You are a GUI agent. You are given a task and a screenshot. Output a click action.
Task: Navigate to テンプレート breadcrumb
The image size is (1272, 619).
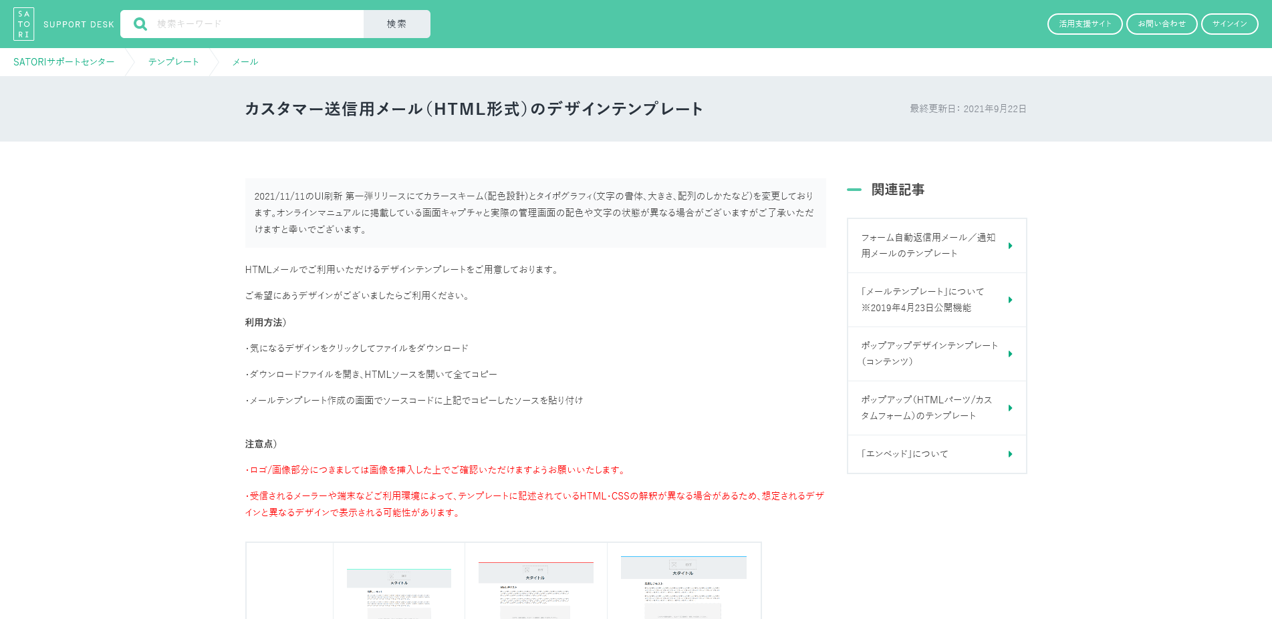click(174, 62)
